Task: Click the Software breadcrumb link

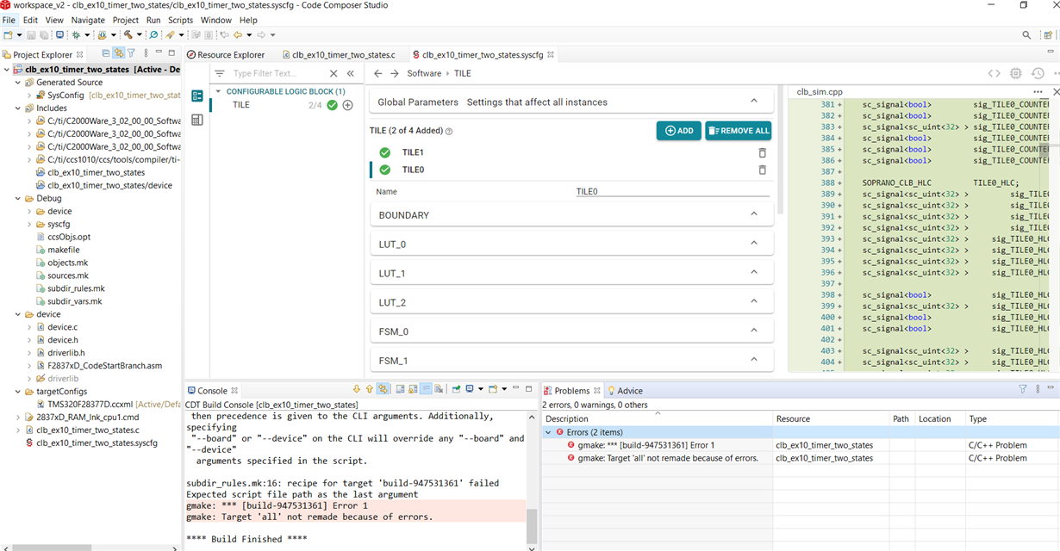Action: tap(424, 73)
